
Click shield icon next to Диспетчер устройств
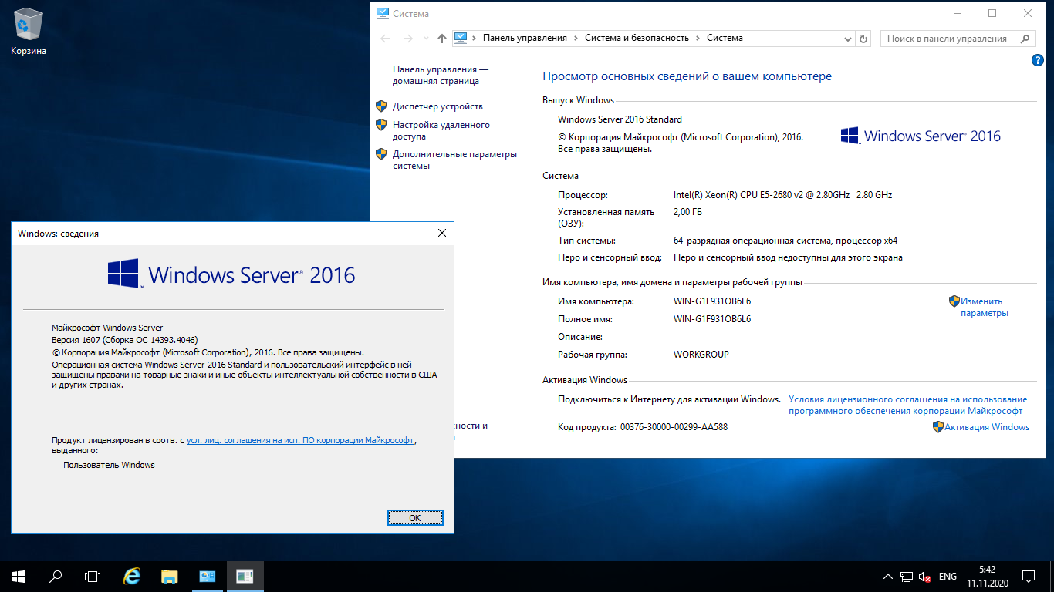click(x=381, y=106)
